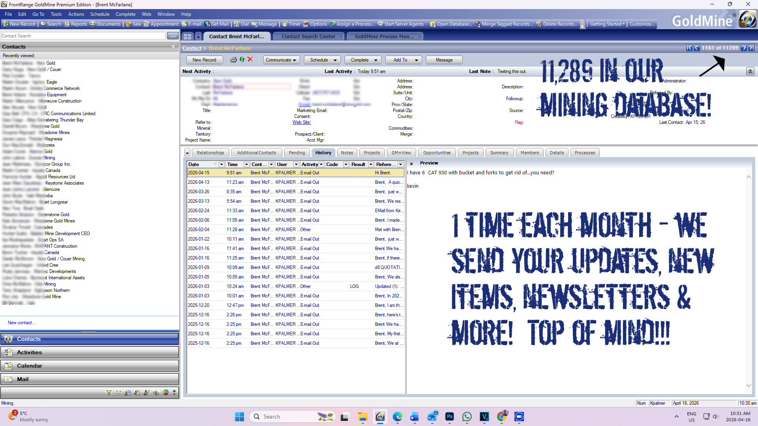
Task: Click the green refresh record icon
Action: pos(242,60)
